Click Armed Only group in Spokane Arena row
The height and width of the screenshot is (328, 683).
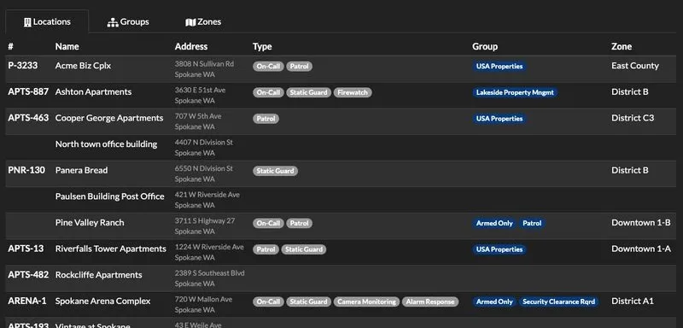494,302
